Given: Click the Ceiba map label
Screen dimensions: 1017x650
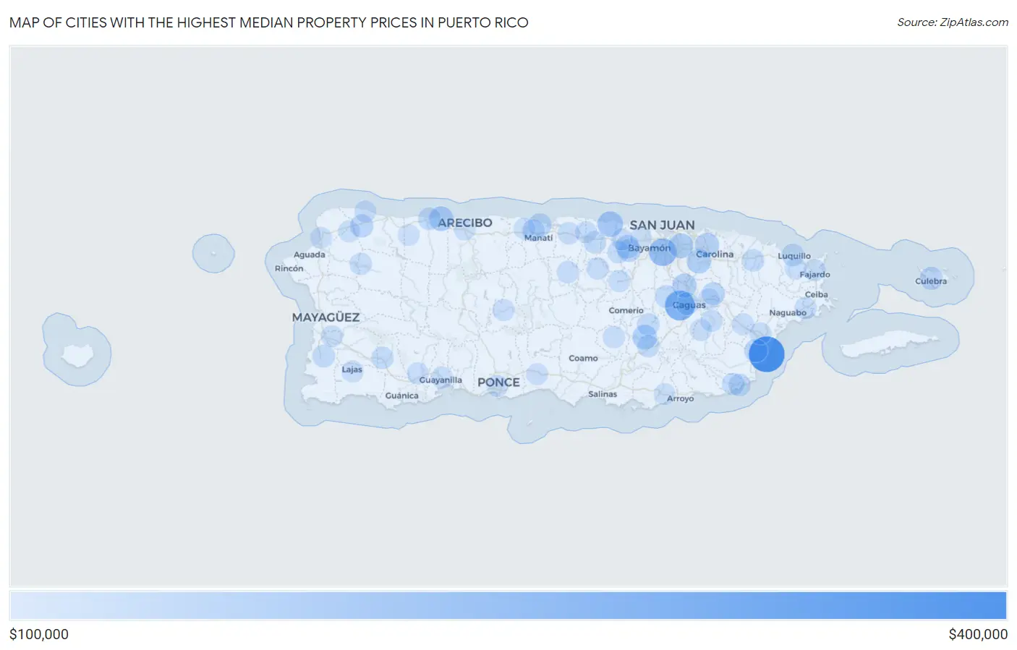Looking at the screenshot, I should coord(817,295).
